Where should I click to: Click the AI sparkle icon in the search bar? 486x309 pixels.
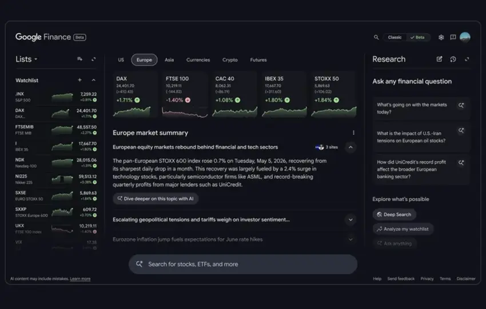click(139, 264)
